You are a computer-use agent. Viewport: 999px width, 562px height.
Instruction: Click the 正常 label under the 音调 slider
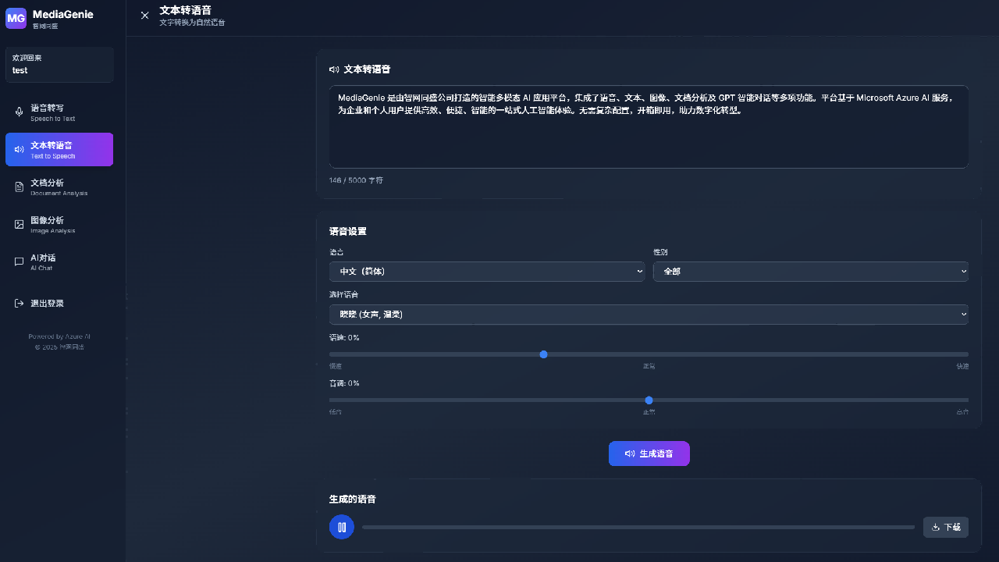[x=649, y=412]
